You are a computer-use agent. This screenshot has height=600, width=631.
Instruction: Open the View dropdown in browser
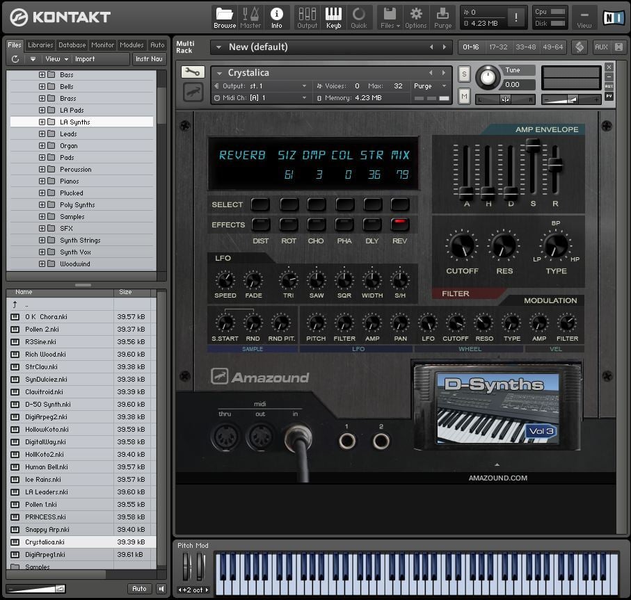click(x=56, y=59)
